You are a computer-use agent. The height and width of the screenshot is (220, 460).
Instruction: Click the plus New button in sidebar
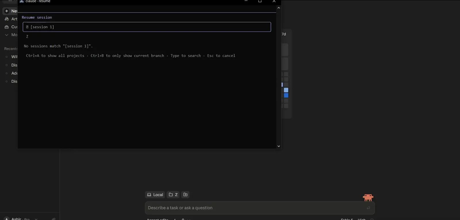(x=10, y=11)
